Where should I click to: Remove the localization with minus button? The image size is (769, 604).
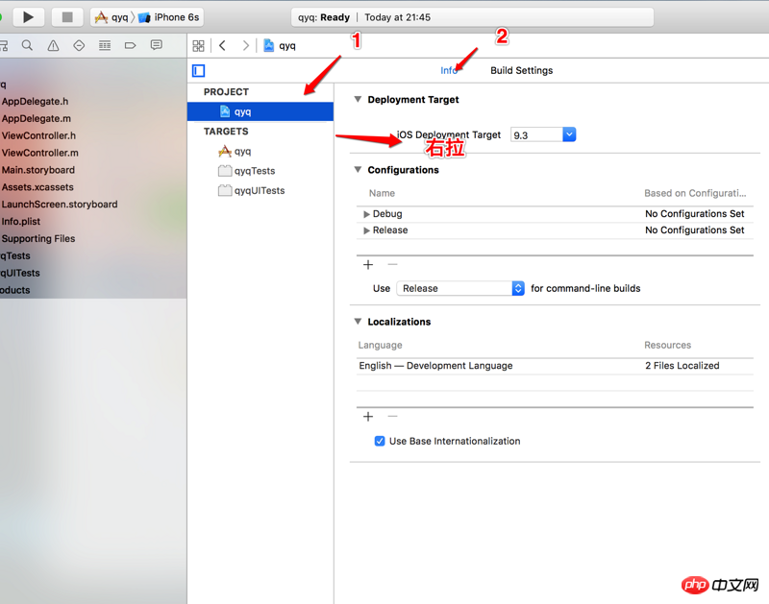(392, 417)
